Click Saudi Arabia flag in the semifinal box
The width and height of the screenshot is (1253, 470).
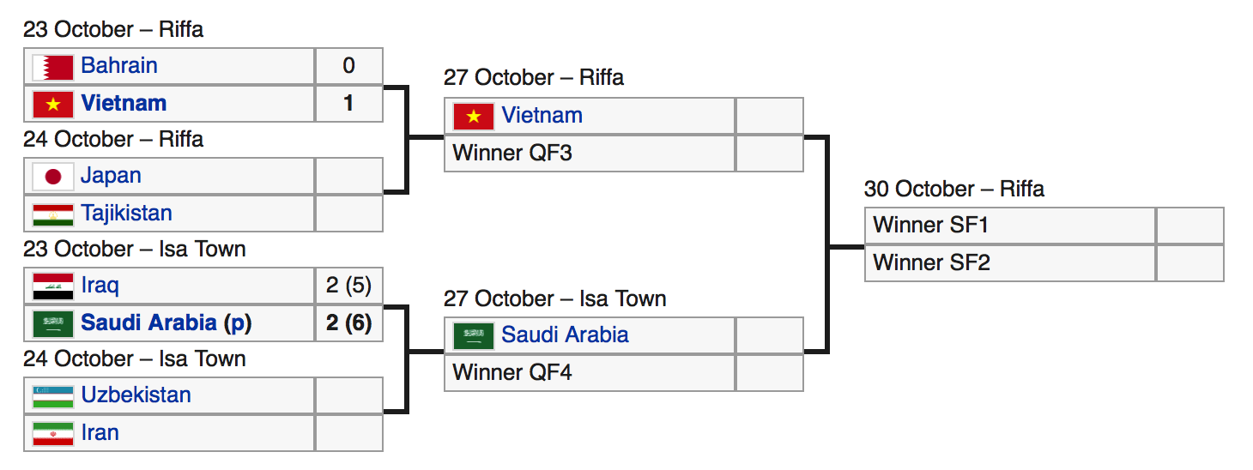click(473, 335)
